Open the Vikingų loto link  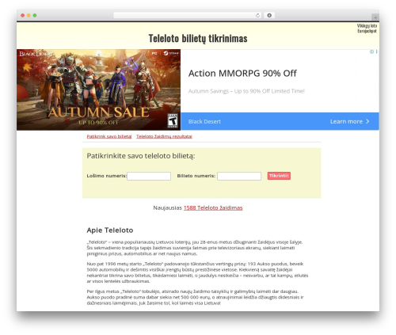pos(367,26)
